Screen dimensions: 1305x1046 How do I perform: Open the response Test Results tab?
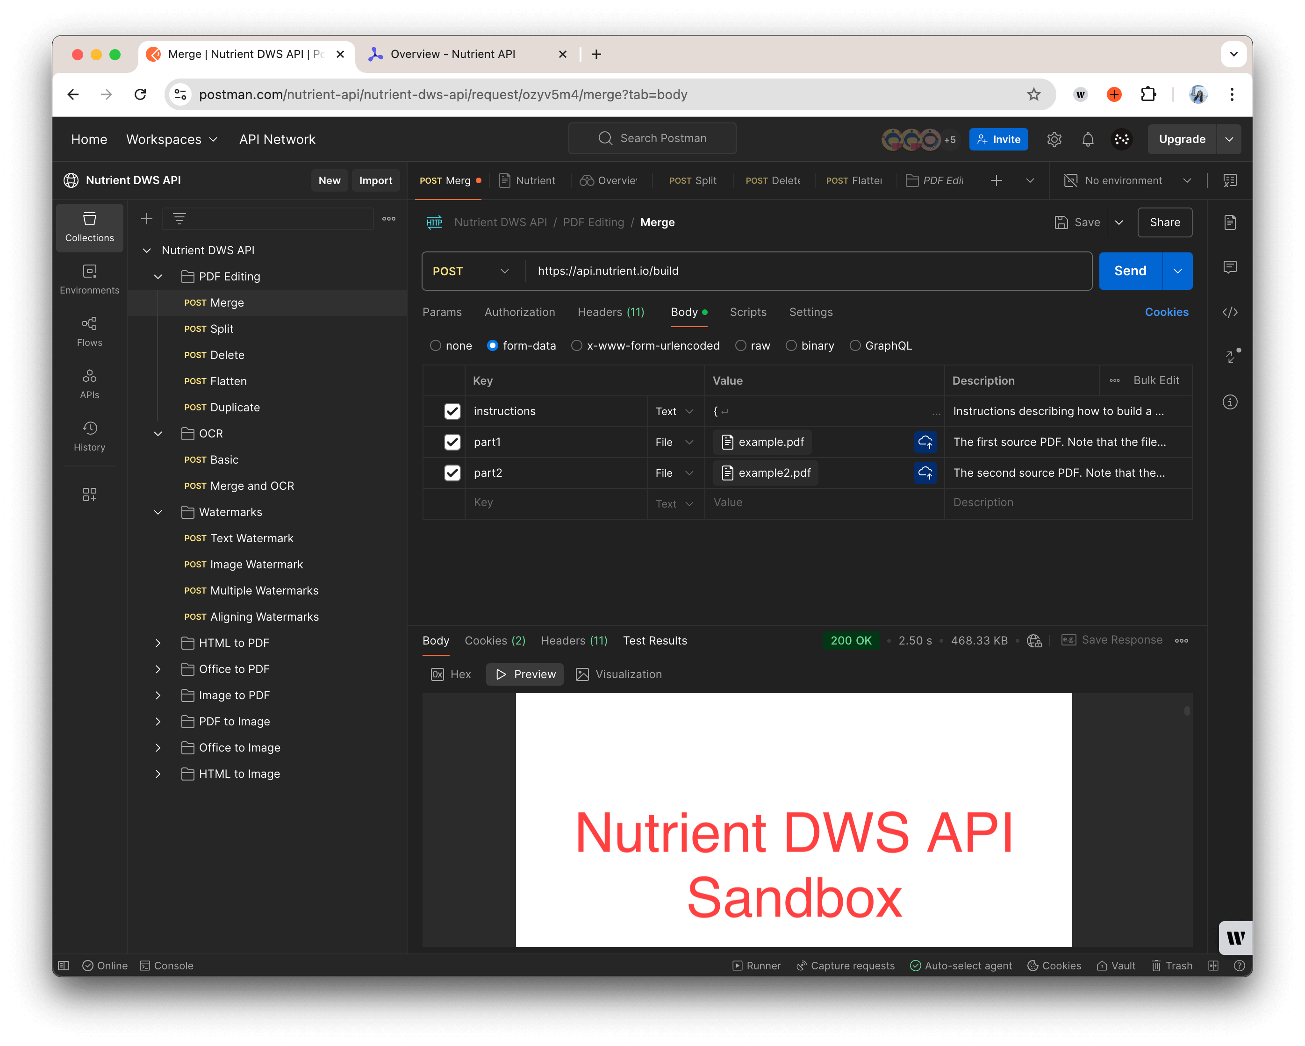pos(655,640)
